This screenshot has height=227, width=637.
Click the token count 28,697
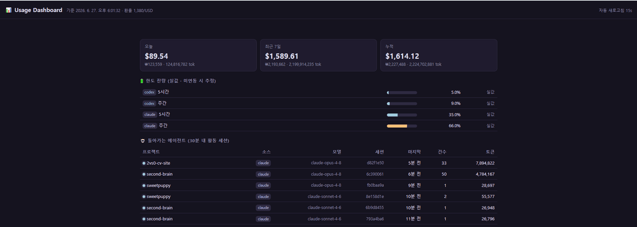(x=488, y=185)
